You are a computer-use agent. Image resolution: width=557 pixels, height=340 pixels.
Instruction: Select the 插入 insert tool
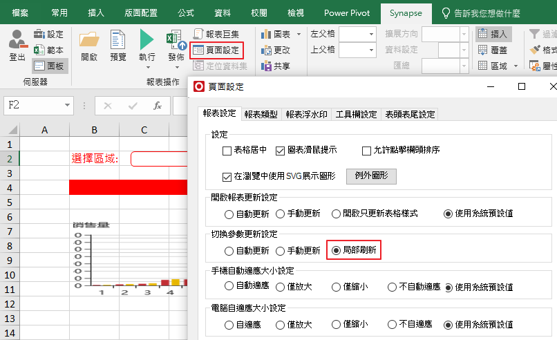pyautogui.click(x=493, y=34)
